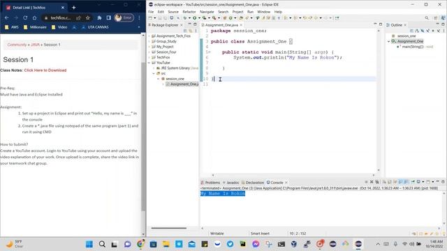Toggle Show Console When Output Changes
The height and width of the screenshot is (251, 447).
coord(400,182)
